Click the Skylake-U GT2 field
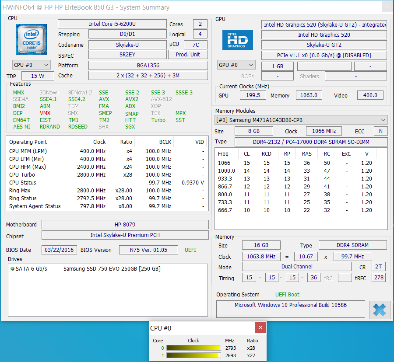Screen dimensions: 394x362 tap(324, 45)
